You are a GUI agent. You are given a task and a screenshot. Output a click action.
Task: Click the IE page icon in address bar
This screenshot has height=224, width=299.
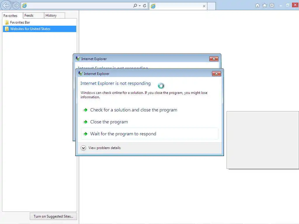25,6
